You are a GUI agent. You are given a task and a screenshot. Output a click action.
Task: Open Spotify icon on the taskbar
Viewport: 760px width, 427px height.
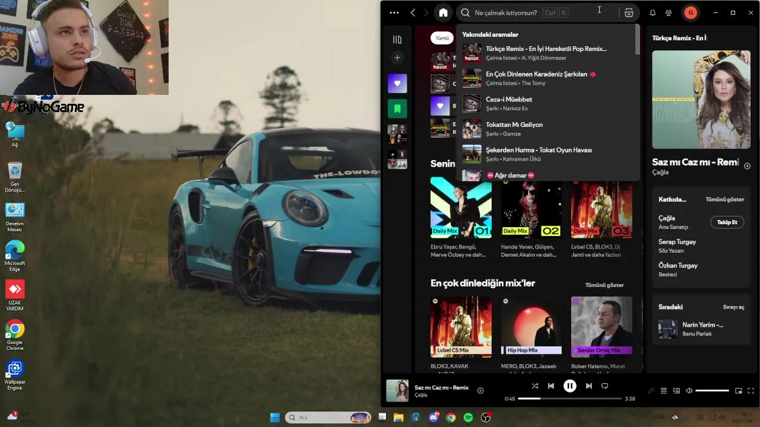click(468, 418)
